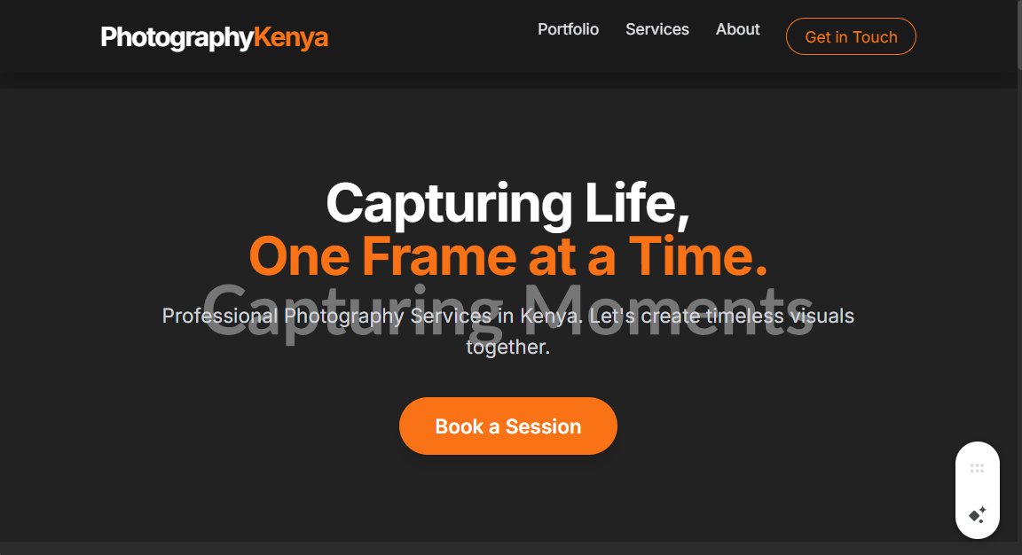
Task: Click the word together. in the subtitle
Action: tap(507, 348)
